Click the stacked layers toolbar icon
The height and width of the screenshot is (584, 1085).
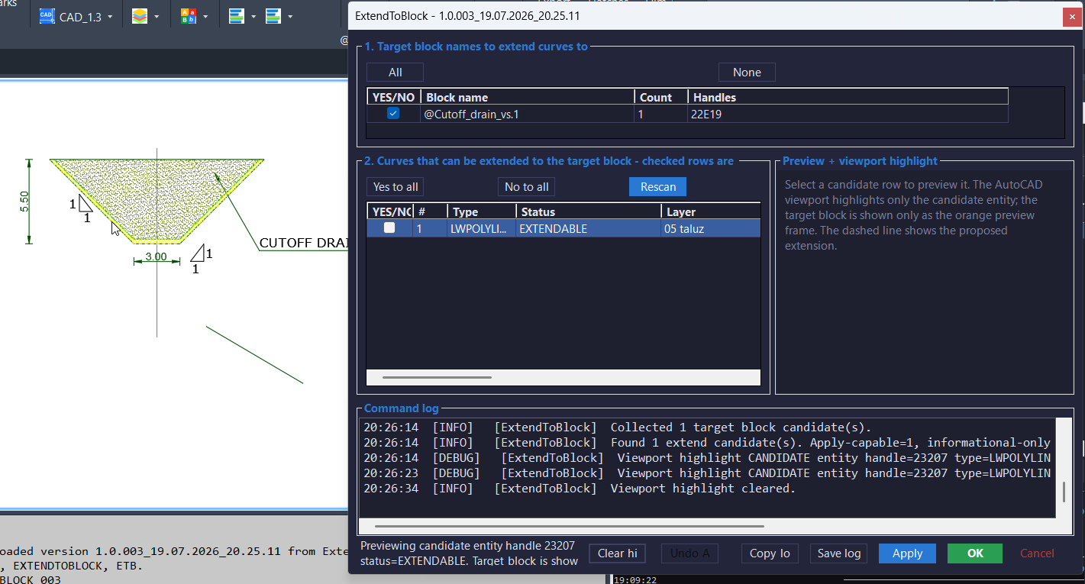click(x=139, y=16)
